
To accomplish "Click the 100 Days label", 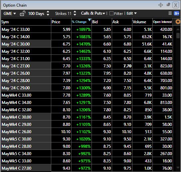I will click(x=36, y=14).
